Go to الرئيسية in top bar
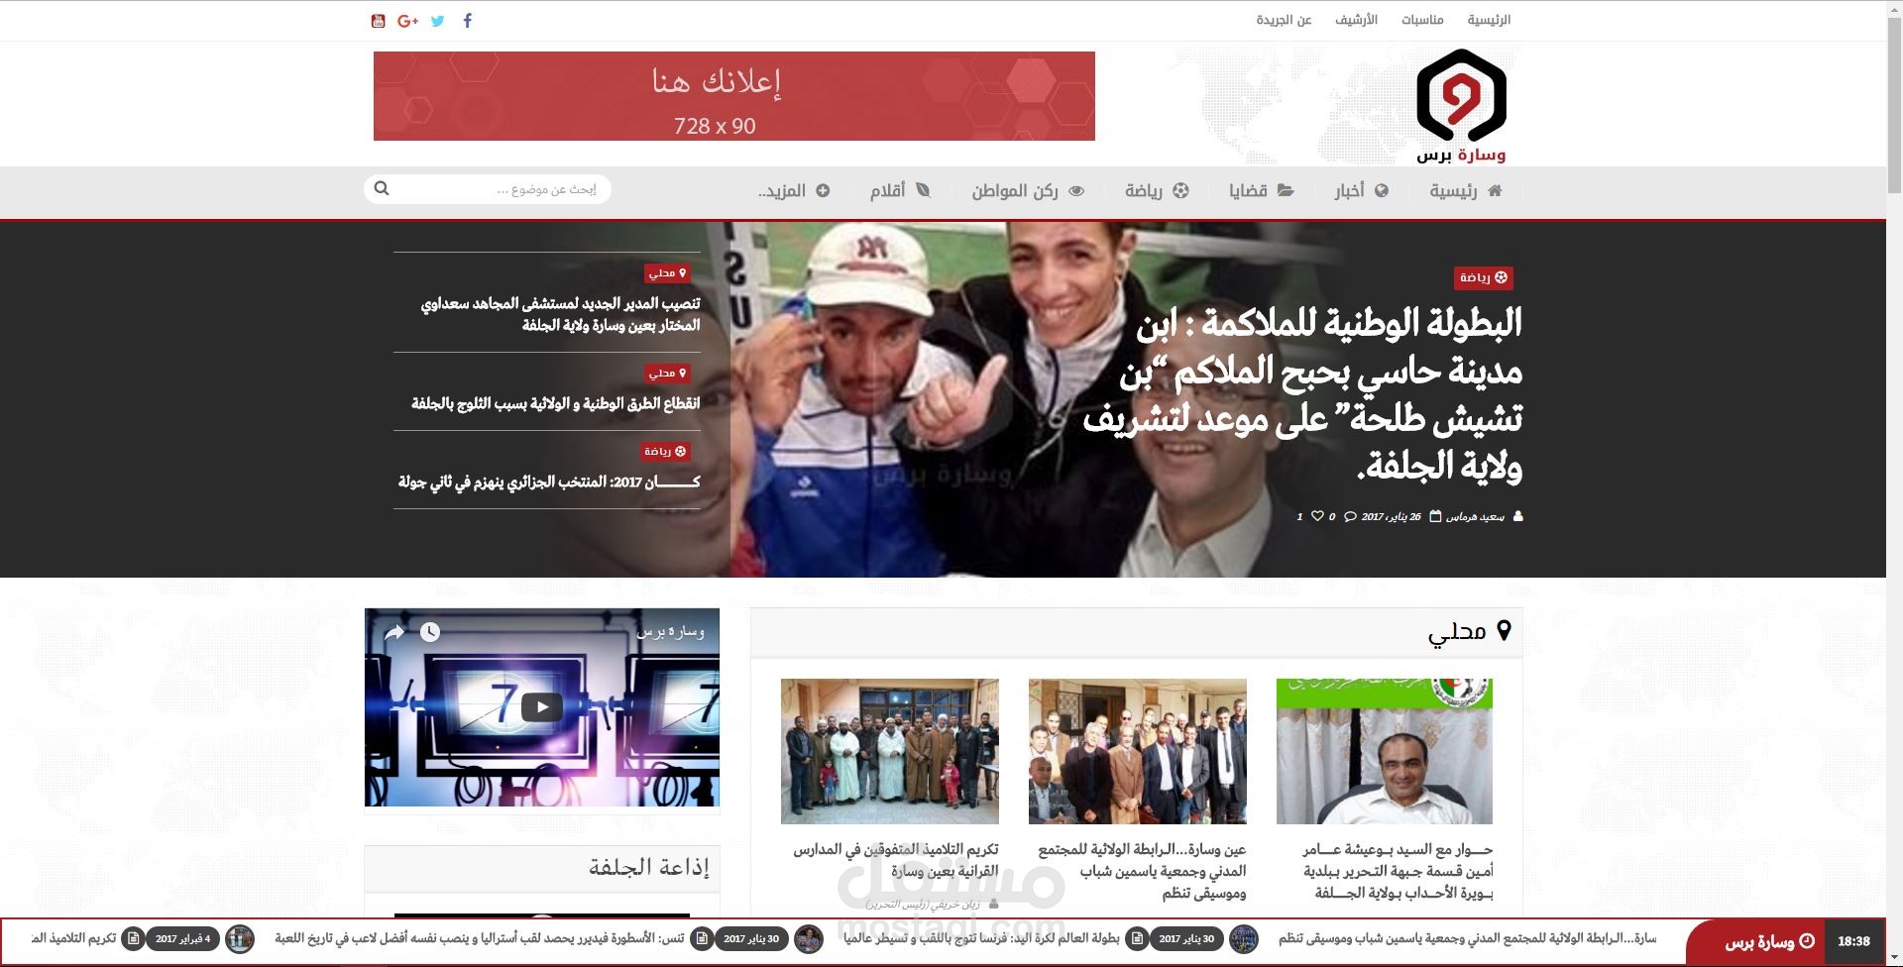Screen dimensions: 1903x967 pos(1489,20)
